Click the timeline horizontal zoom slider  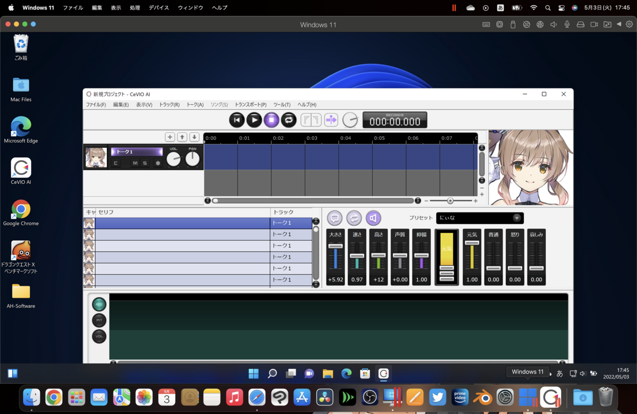point(451,201)
